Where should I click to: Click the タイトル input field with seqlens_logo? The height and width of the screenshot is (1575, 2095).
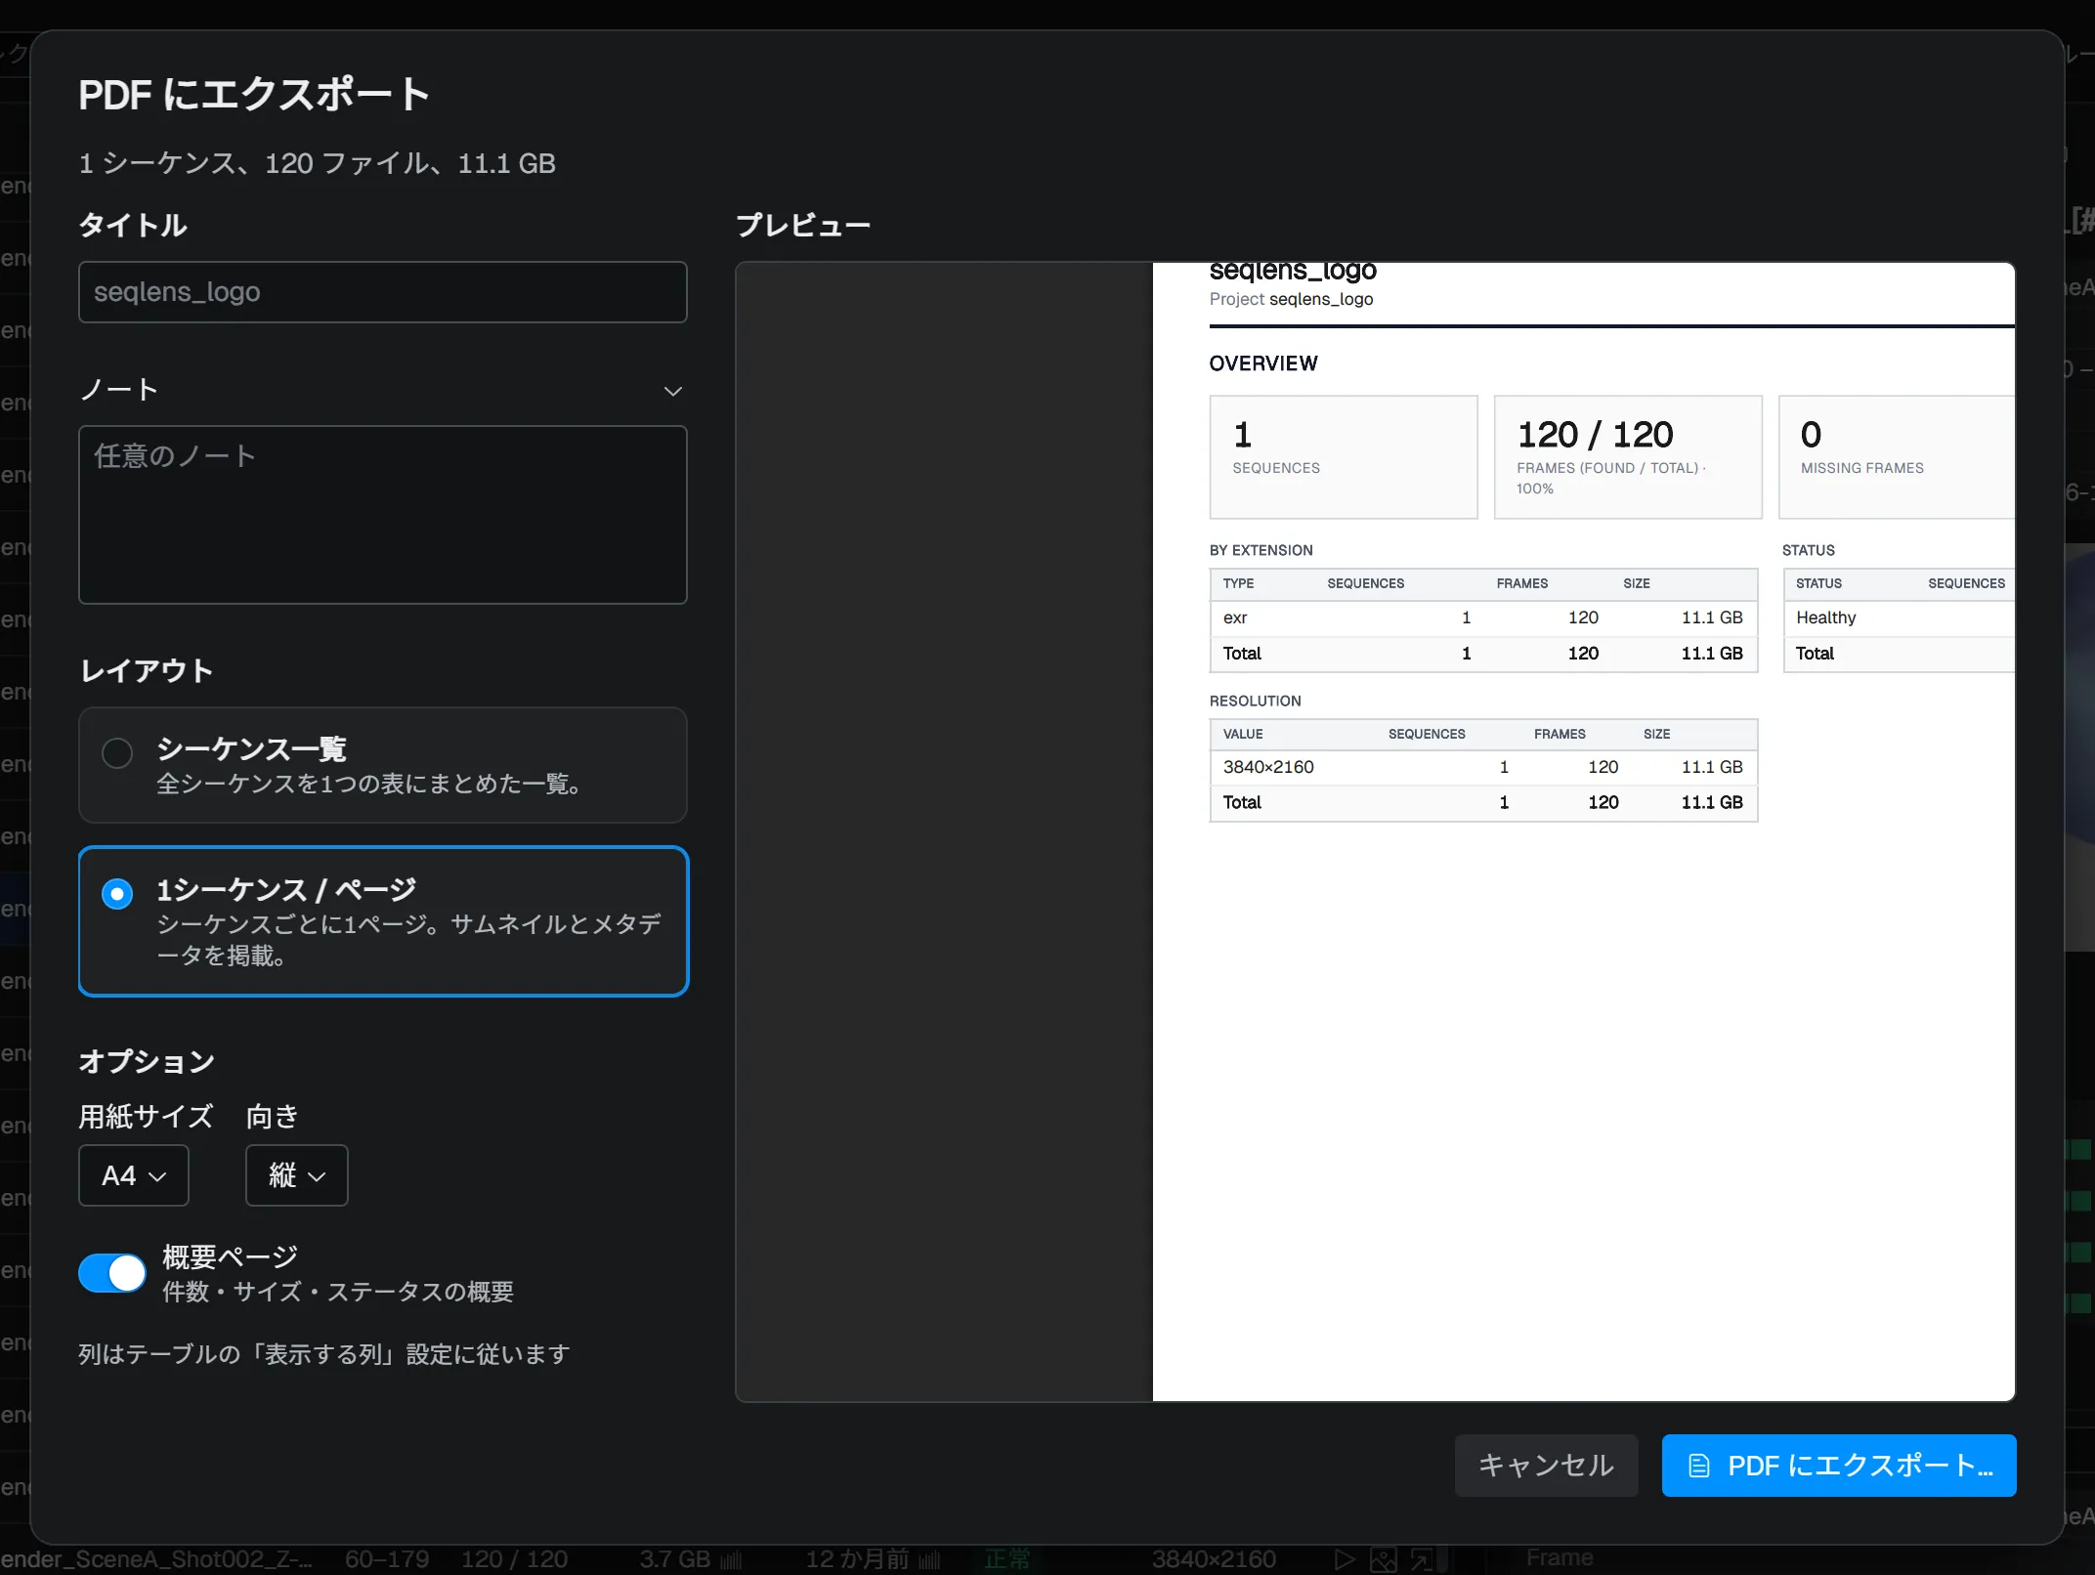[382, 292]
